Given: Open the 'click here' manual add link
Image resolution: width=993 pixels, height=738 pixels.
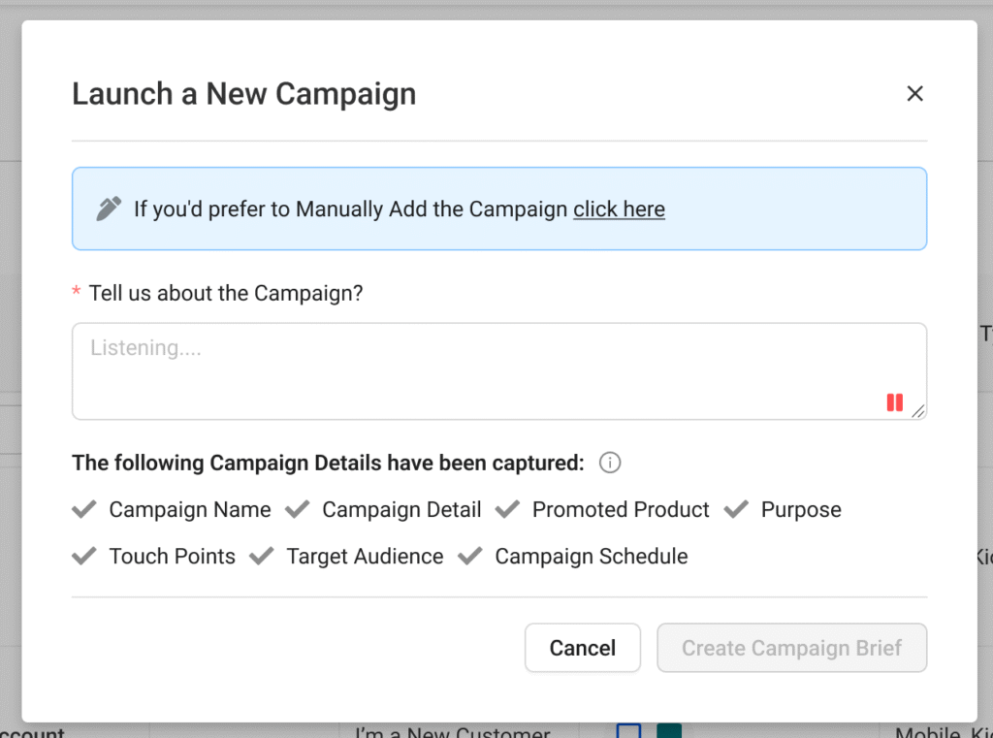Looking at the screenshot, I should tap(619, 209).
